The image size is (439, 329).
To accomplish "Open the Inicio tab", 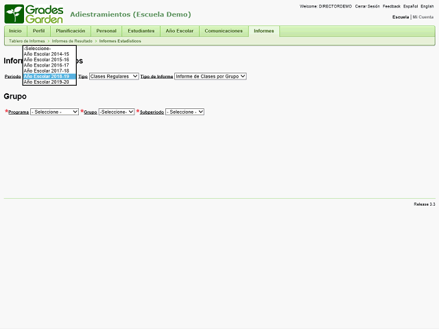I will [x=15, y=31].
